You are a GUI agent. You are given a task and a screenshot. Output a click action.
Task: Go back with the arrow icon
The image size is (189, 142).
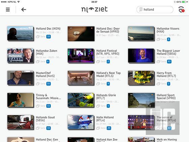(x=24, y=9)
